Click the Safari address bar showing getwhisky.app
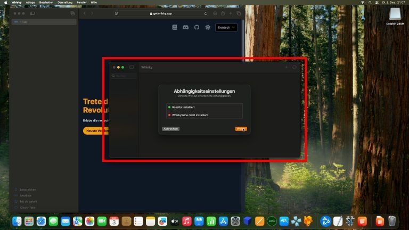Viewport: 409px width, 230px height. point(161,13)
